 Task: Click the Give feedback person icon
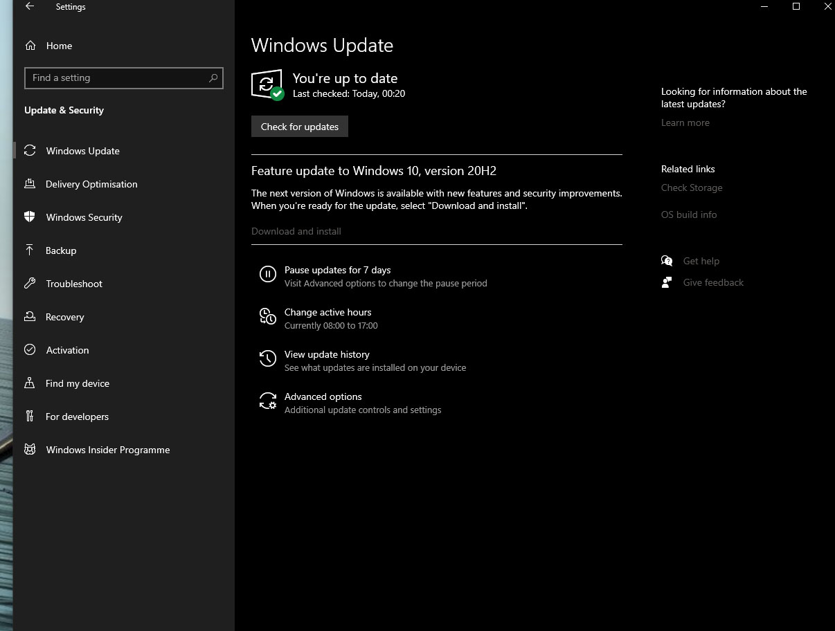coord(667,282)
